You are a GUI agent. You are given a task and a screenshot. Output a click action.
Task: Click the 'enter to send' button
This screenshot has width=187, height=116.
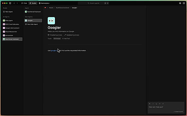click(x=178, y=112)
